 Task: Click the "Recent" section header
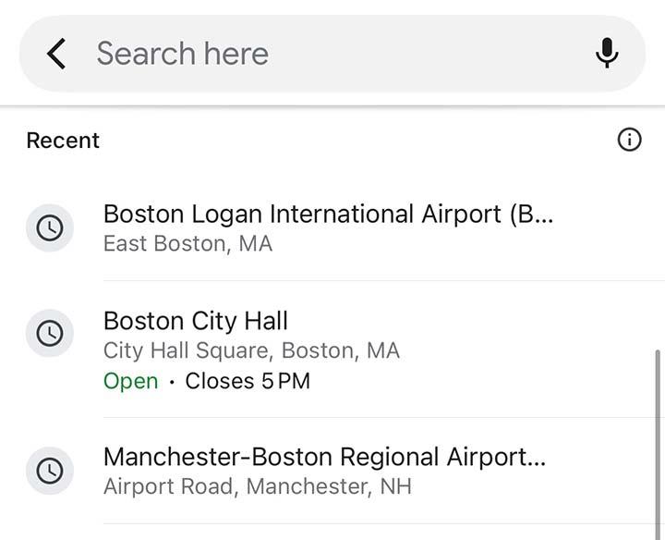point(63,141)
